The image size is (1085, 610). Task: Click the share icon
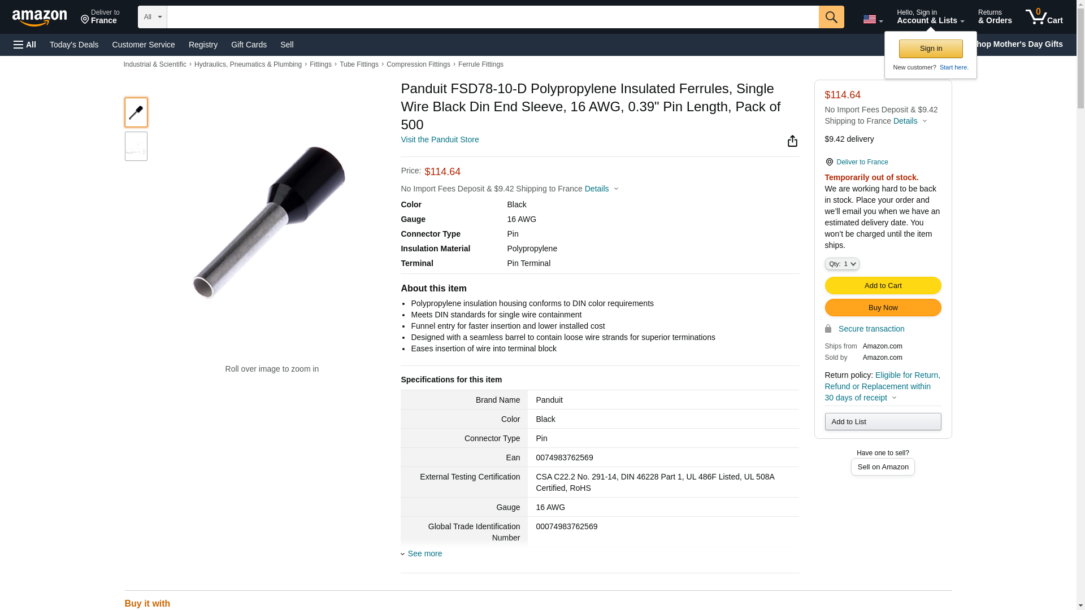pos(792,141)
